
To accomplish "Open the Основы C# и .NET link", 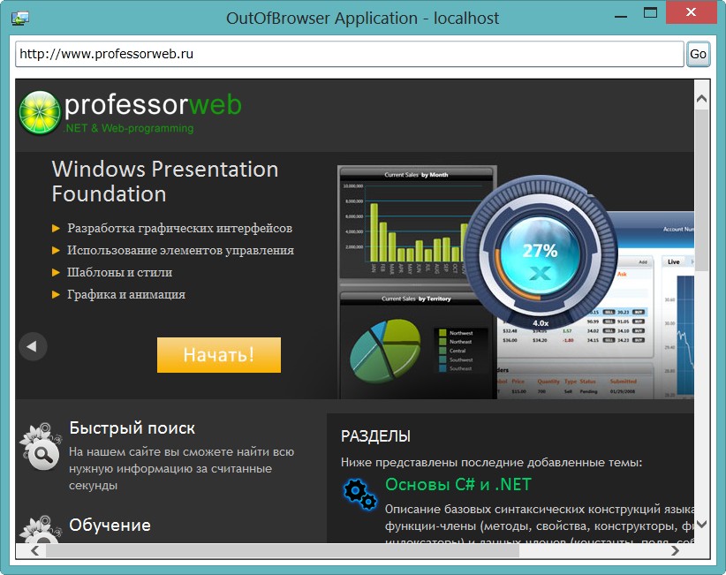I will [458, 485].
